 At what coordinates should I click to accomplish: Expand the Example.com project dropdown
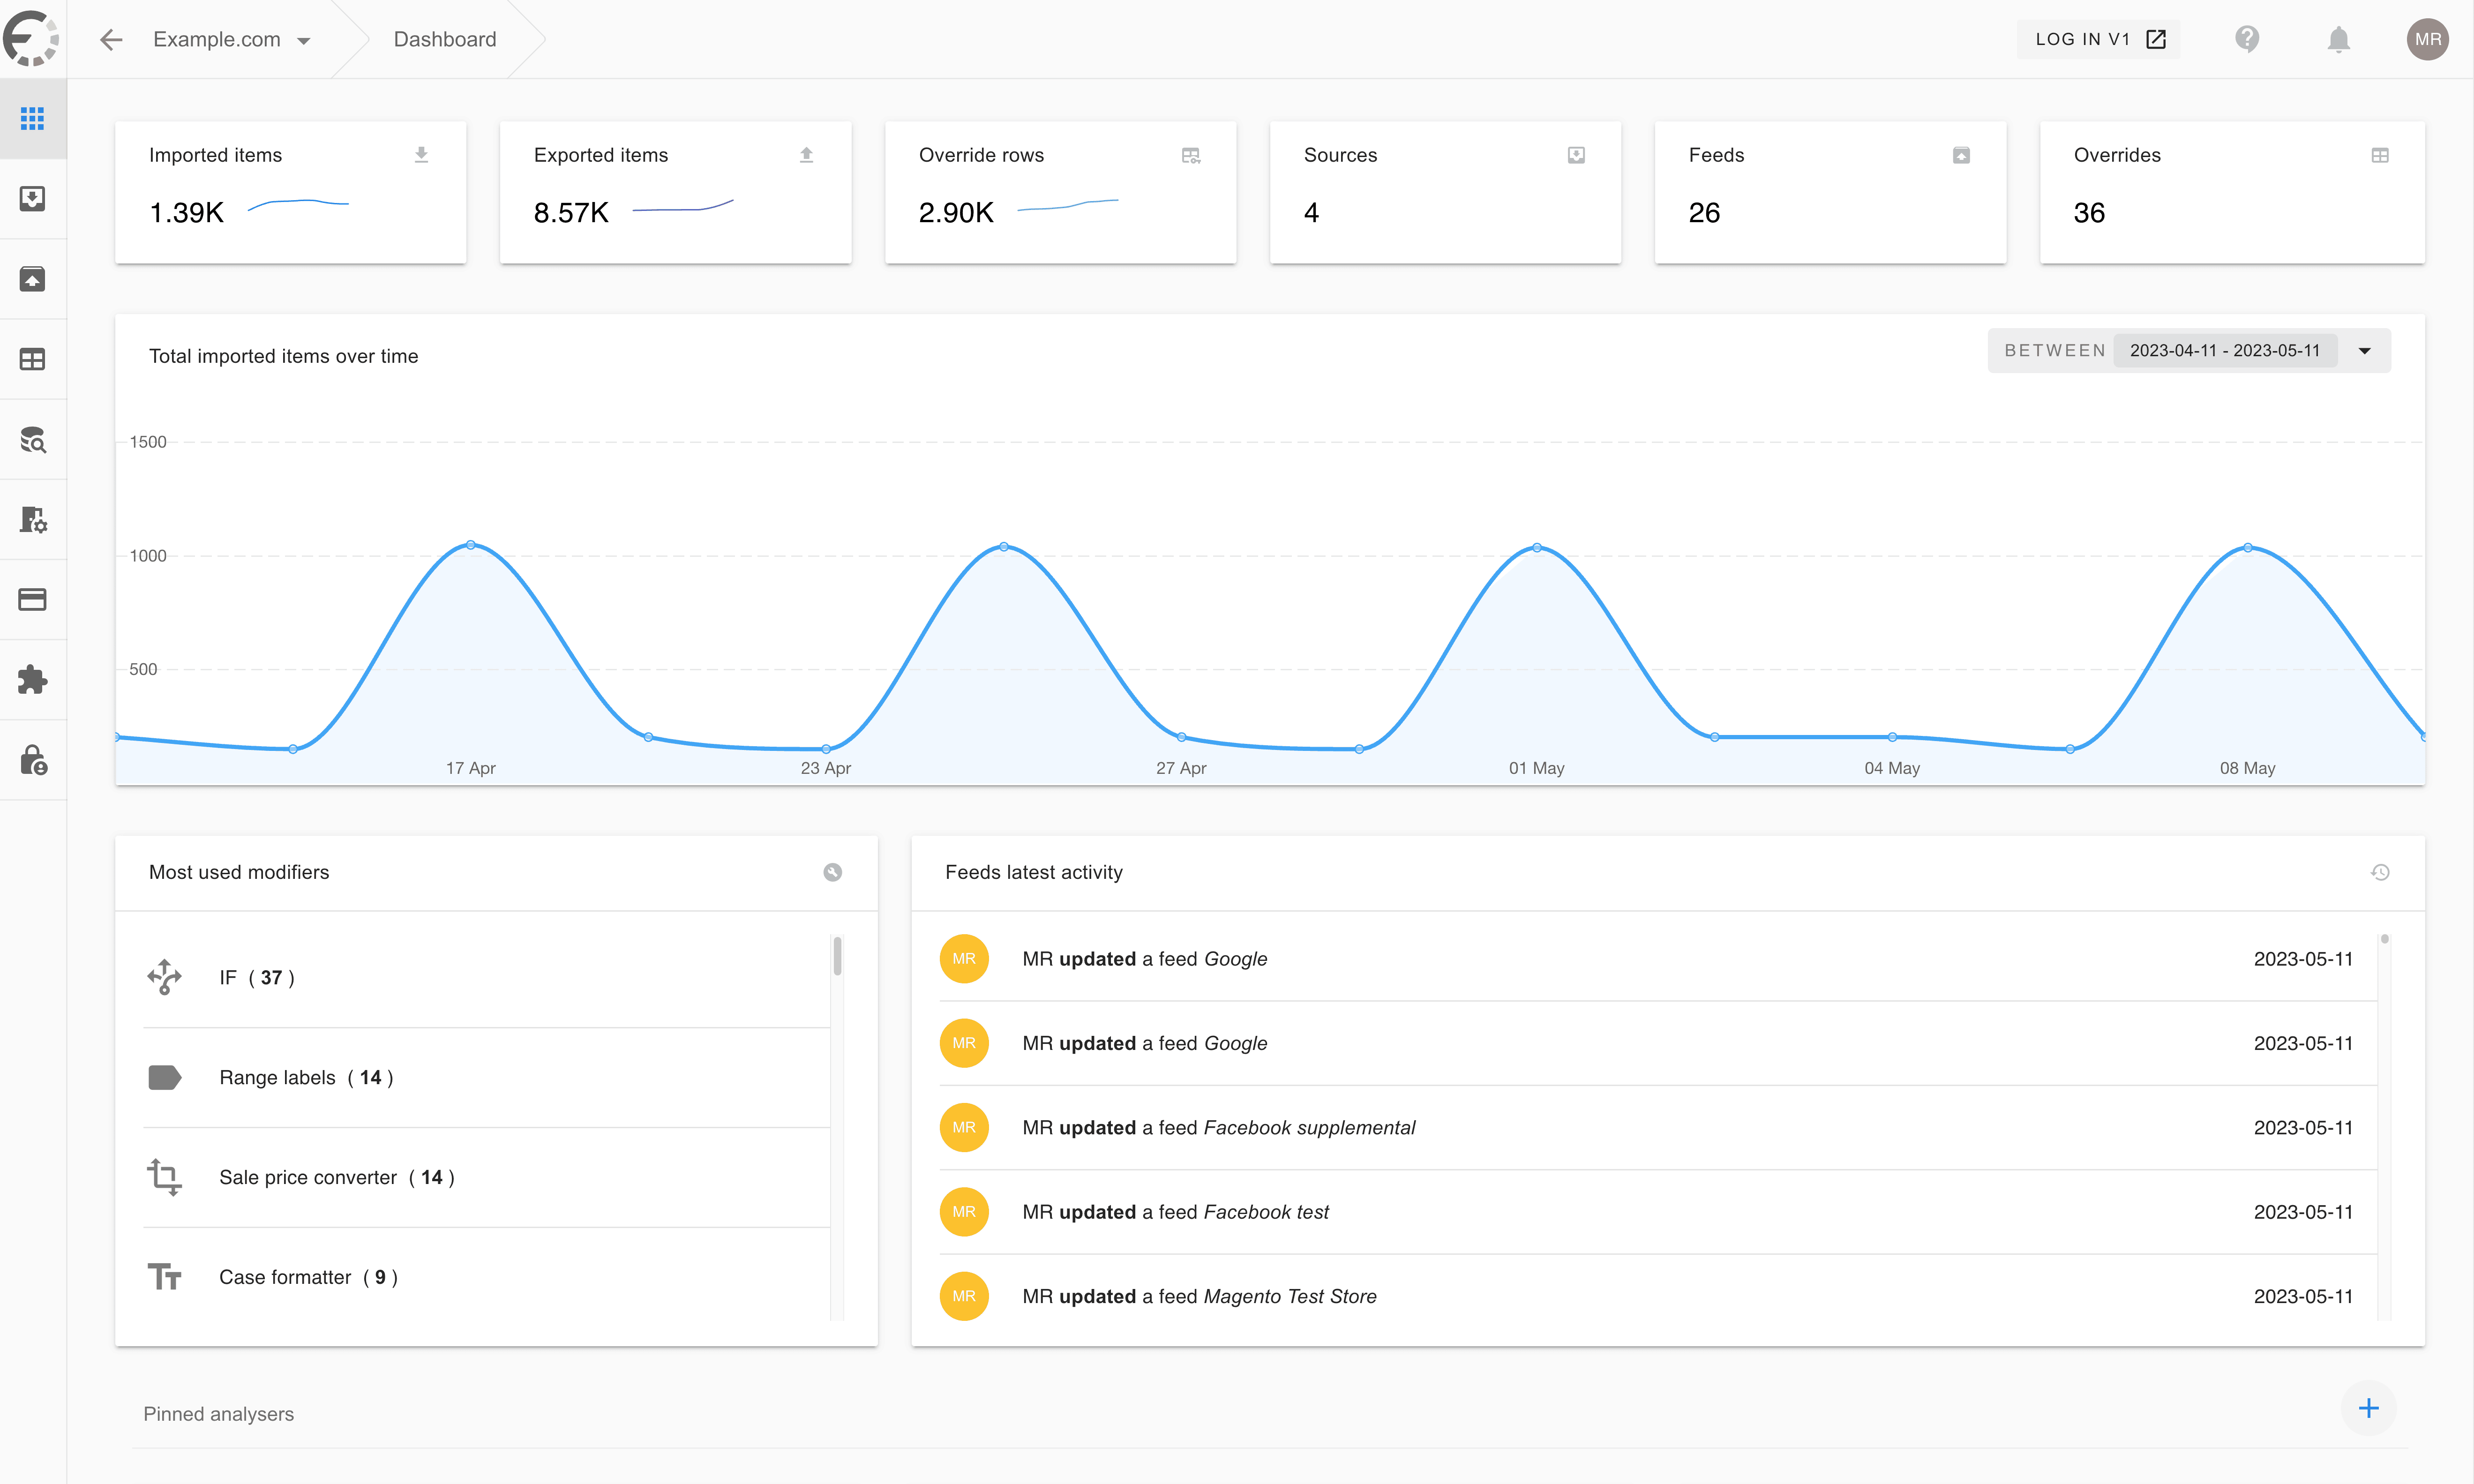point(231,40)
